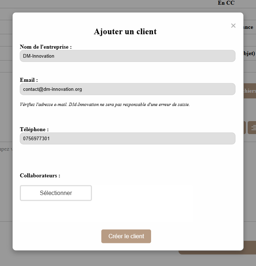Click the Téléphone input field
This screenshot has height=266, width=256.
pyautogui.click(x=128, y=138)
